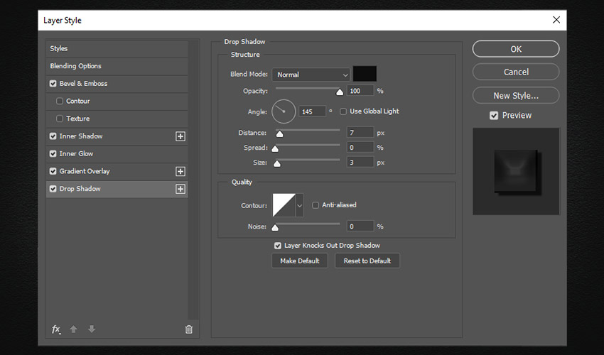Click the Distance value input field
604x355 pixels.
(x=361, y=133)
